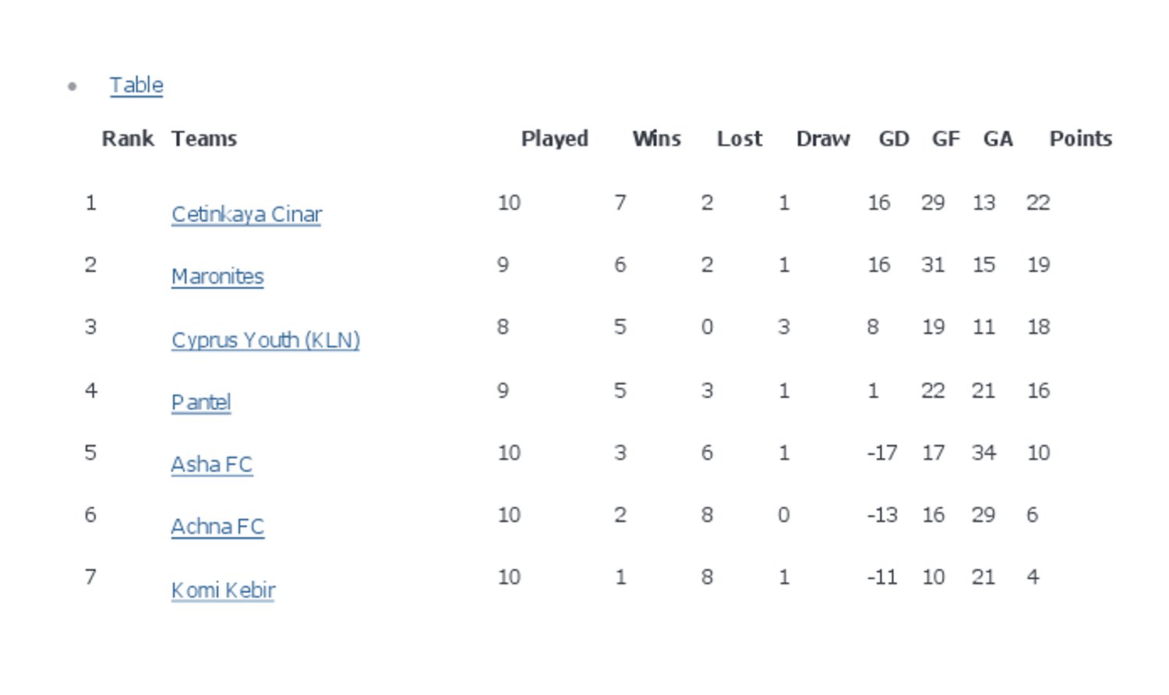Viewport: 1169px width, 695px height.
Task: Click the Lost column header
Action: [740, 139]
